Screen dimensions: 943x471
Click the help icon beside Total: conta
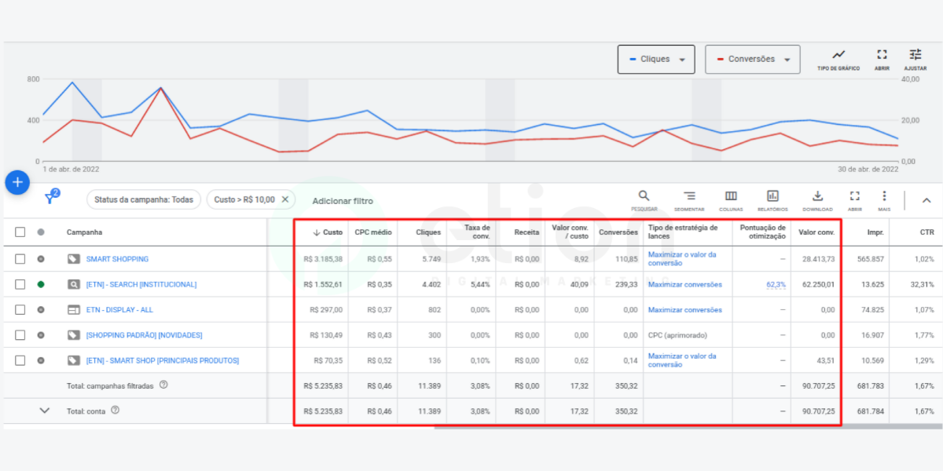[x=116, y=410]
